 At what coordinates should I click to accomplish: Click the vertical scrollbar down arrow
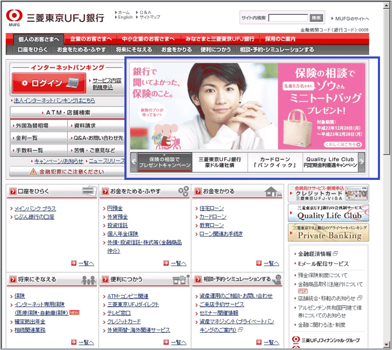[386, 345]
